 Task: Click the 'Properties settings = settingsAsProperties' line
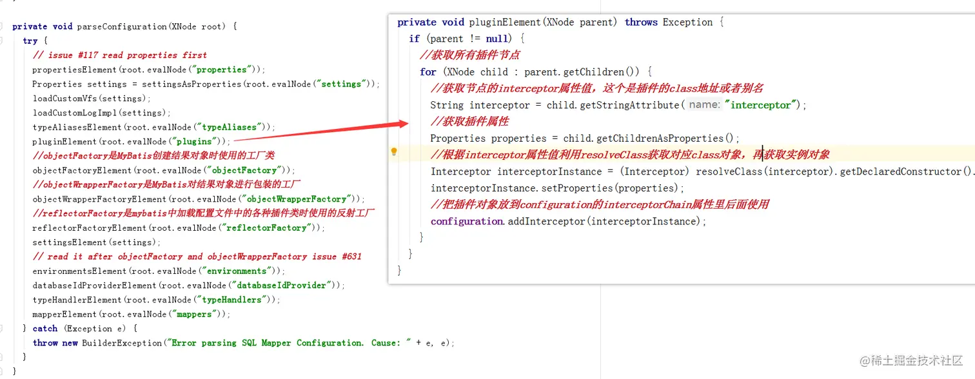click(206, 84)
